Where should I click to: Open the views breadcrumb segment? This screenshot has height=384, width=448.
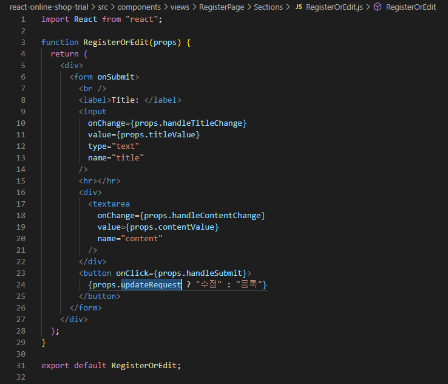(x=180, y=7)
